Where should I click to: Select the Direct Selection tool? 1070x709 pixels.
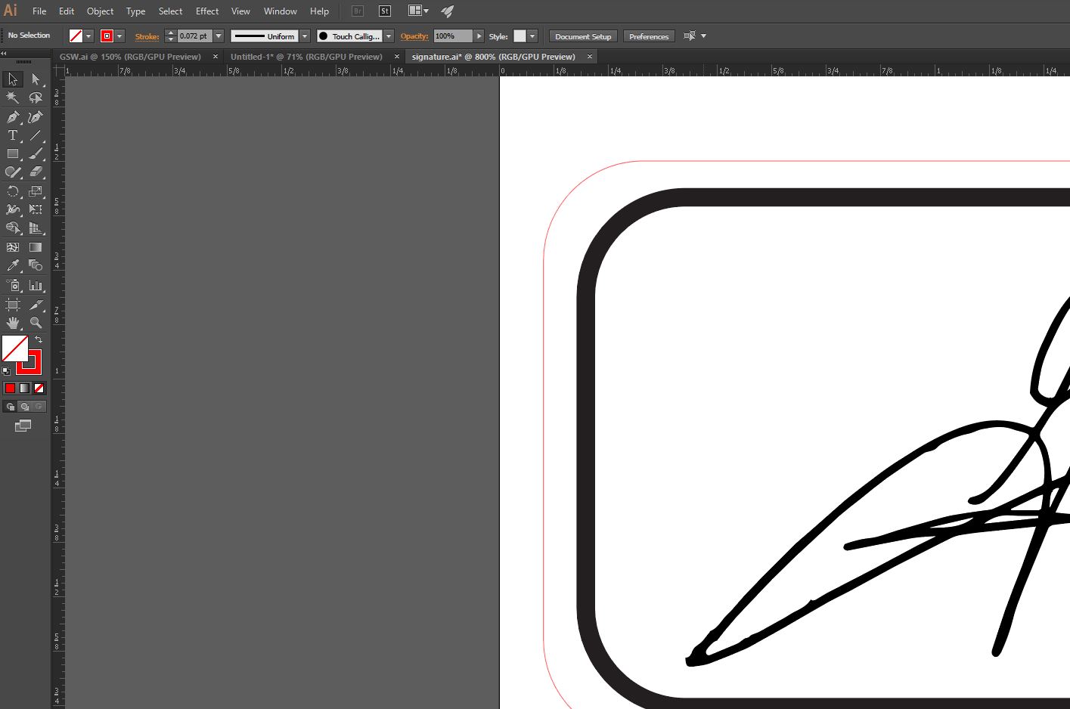pos(36,79)
